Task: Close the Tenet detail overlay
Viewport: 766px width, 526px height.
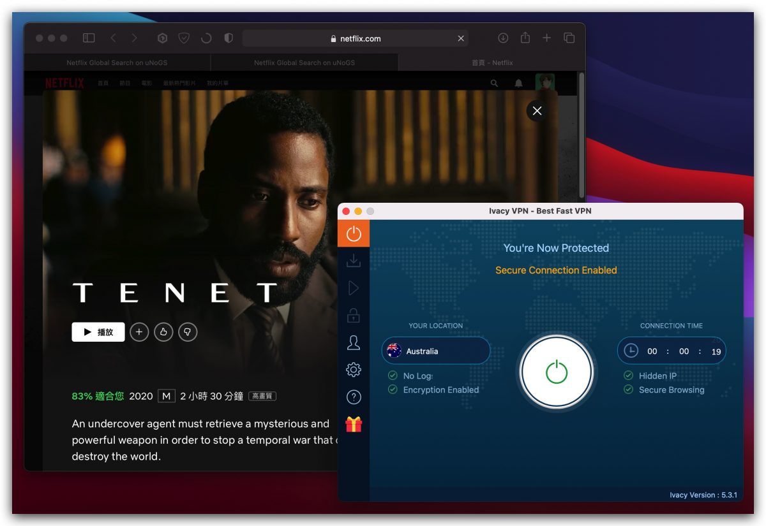Action: pyautogui.click(x=537, y=111)
